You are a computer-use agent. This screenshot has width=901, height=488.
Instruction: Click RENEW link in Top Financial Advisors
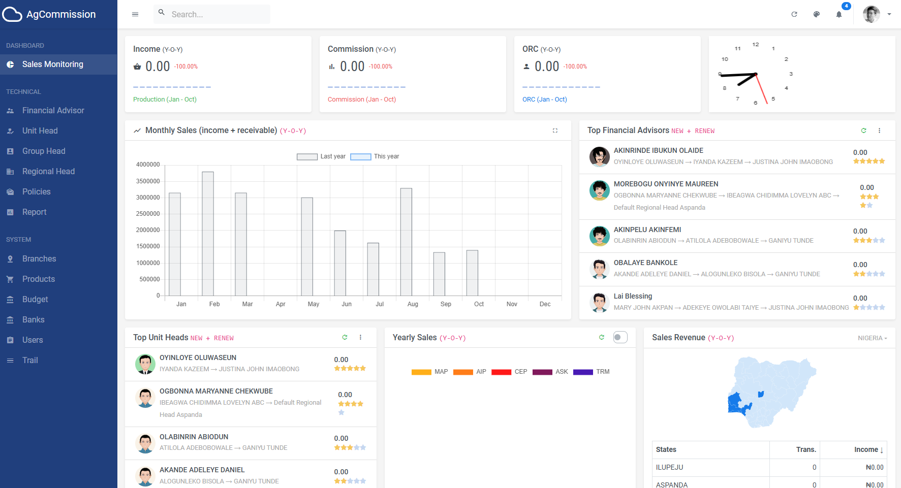pos(704,131)
